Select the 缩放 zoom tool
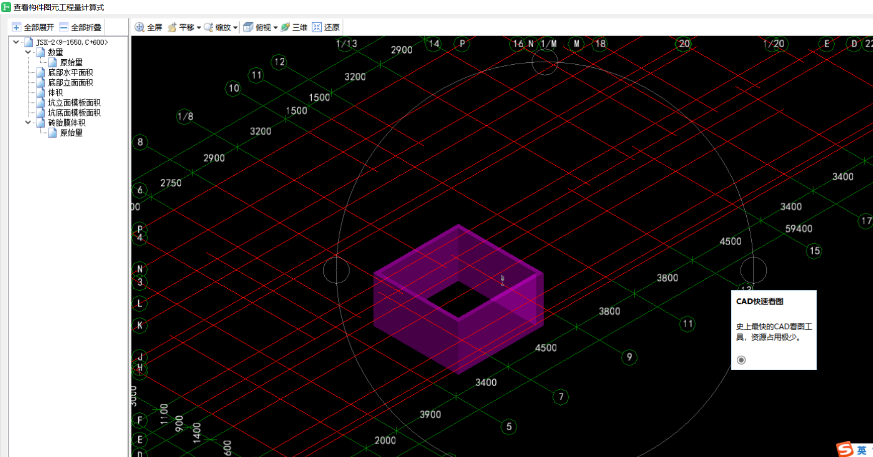The height and width of the screenshot is (457, 873). 217,27
